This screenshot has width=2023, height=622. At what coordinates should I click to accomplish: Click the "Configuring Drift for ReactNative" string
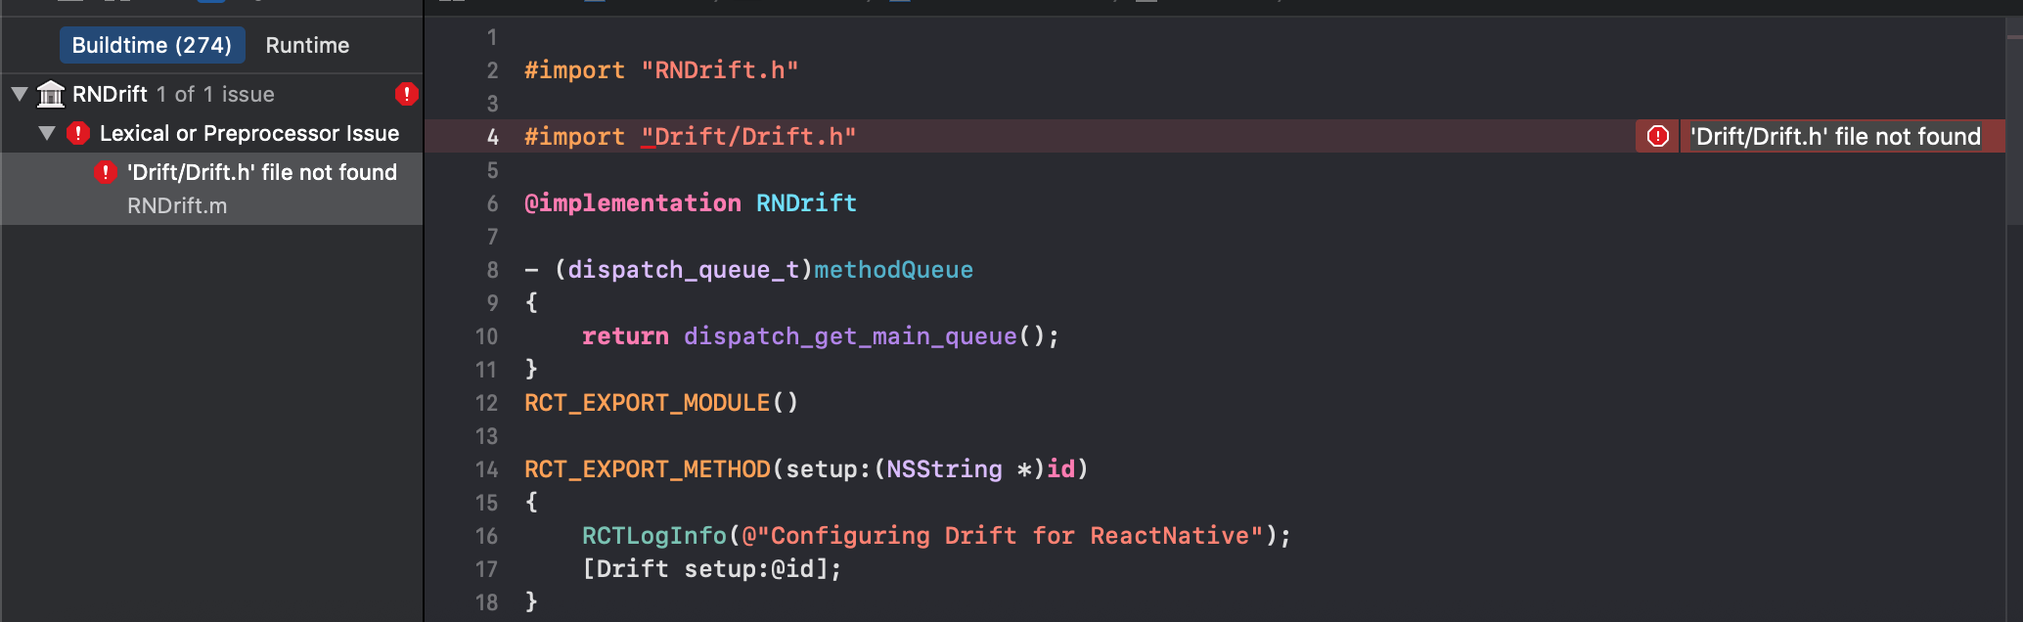pos(1002,536)
